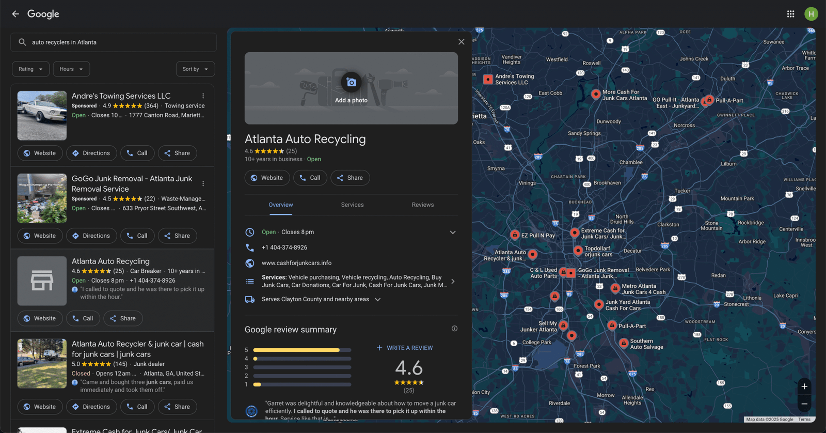Share Andre's Towing Services listing
Screen dimensions: 826x433
coord(177,153)
